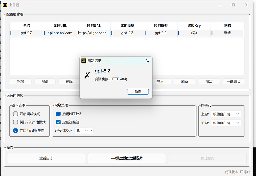The image size is (256, 176).
Task: Select gpt-5.2 in the 映射模型 column
Action: tap(161, 33)
